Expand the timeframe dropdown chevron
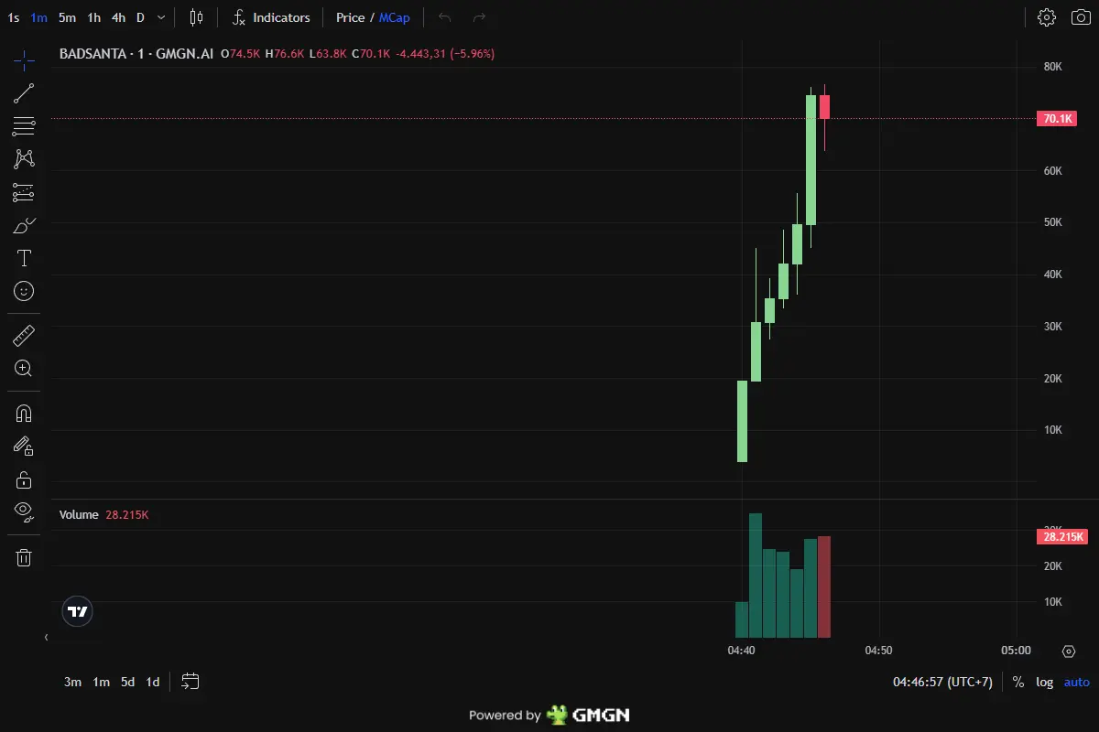This screenshot has width=1099, height=732. click(162, 17)
